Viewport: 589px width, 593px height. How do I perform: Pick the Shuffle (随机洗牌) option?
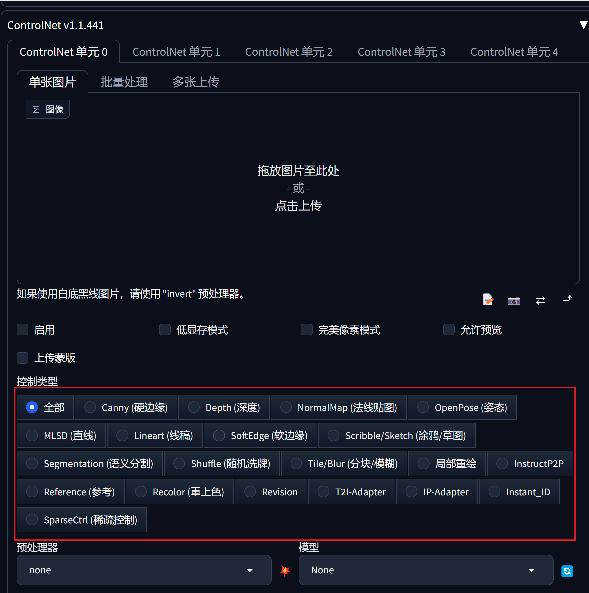pyautogui.click(x=222, y=463)
